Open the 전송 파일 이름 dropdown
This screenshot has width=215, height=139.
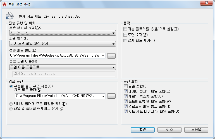coord(63,67)
